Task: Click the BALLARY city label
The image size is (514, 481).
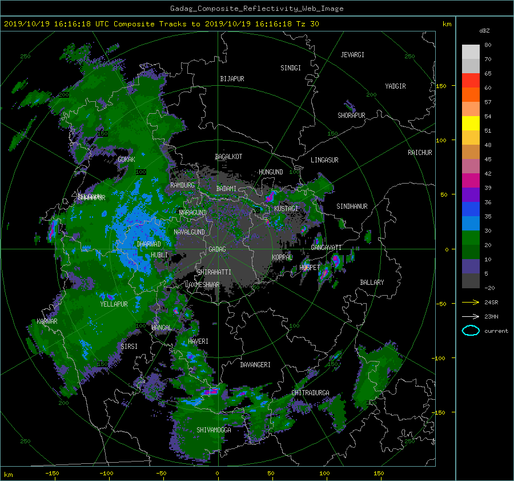Action: coord(372,283)
